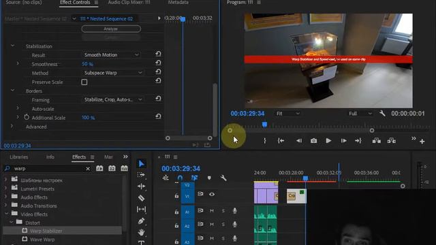Switch to the Effect Controls tab
Screen dimensions: 436x245
click(75, 3)
